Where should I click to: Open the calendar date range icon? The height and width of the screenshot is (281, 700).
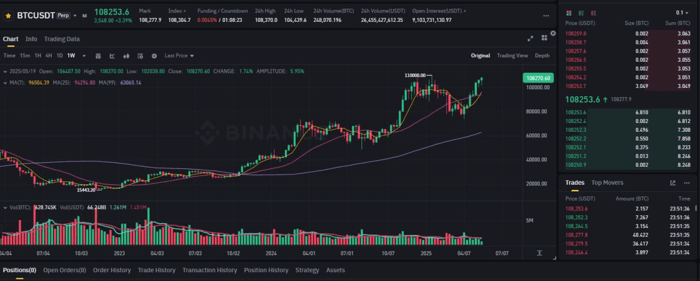coord(98,56)
